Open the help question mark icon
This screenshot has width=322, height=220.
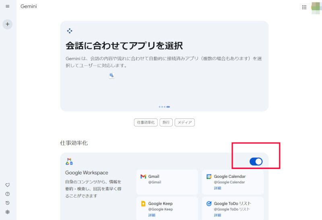(7, 194)
